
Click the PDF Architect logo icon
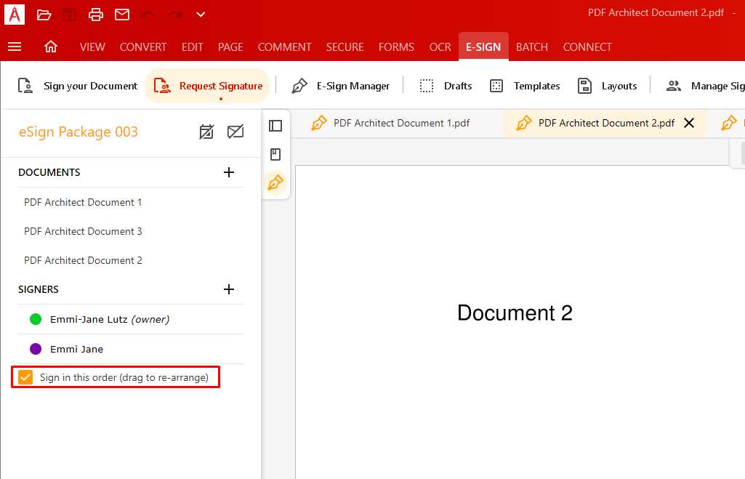tap(15, 15)
